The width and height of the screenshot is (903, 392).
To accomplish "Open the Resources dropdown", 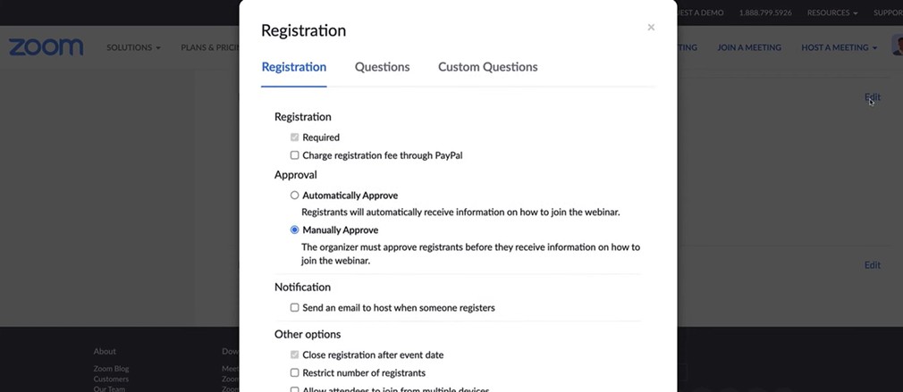I will tap(831, 13).
